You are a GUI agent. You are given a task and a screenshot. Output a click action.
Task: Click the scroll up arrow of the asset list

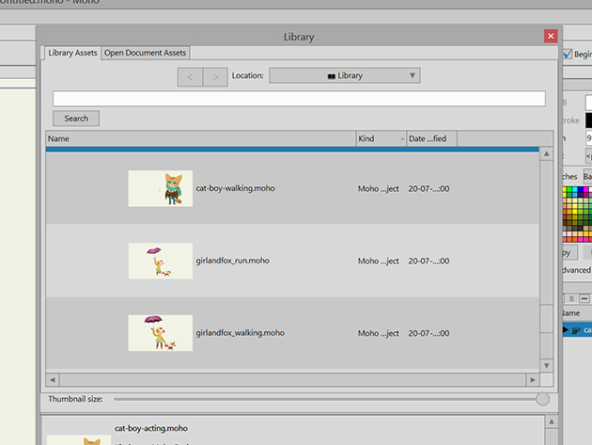pos(546,154)
